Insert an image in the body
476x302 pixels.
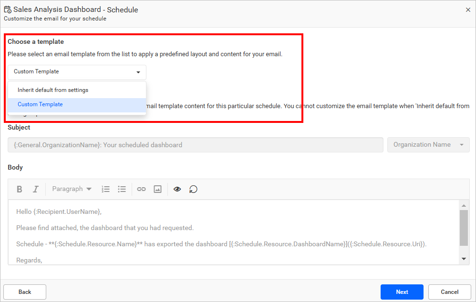157,189
